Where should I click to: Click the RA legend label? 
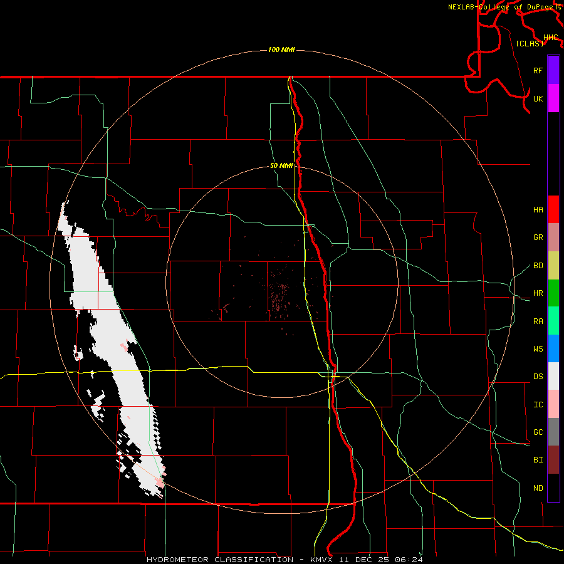pyautogui.click(x=538, y=321)
